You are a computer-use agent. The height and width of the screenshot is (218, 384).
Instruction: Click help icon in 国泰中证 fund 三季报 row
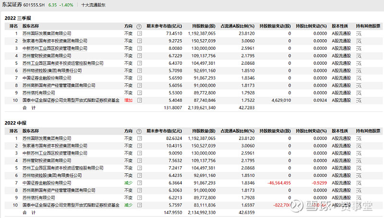(139, 100)
